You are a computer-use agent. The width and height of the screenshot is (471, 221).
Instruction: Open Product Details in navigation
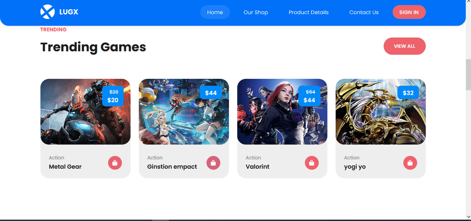coord(309,12)
